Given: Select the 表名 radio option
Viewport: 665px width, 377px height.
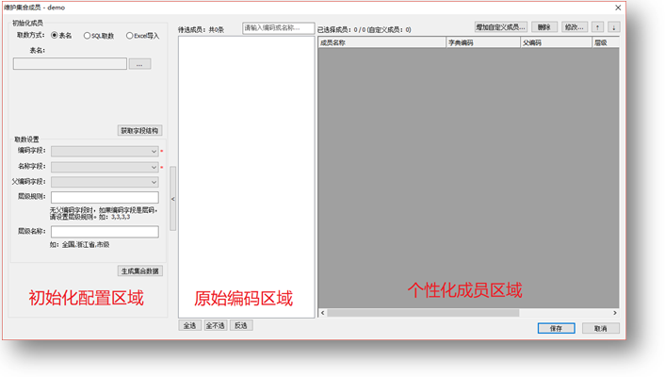Looking at the screenshot, I should (55, 36).
